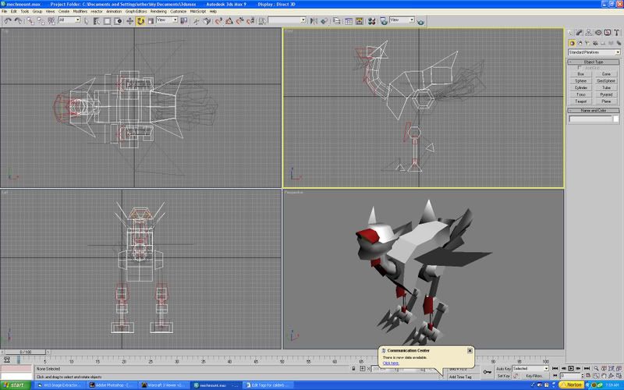This screenshot has width=624, height=390.
Task: Open the File menu
Action: pos(5,12)
